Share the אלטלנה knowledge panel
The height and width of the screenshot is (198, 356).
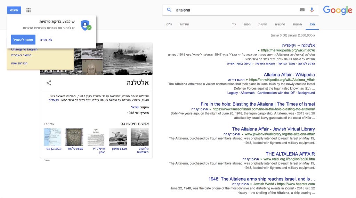49,83
